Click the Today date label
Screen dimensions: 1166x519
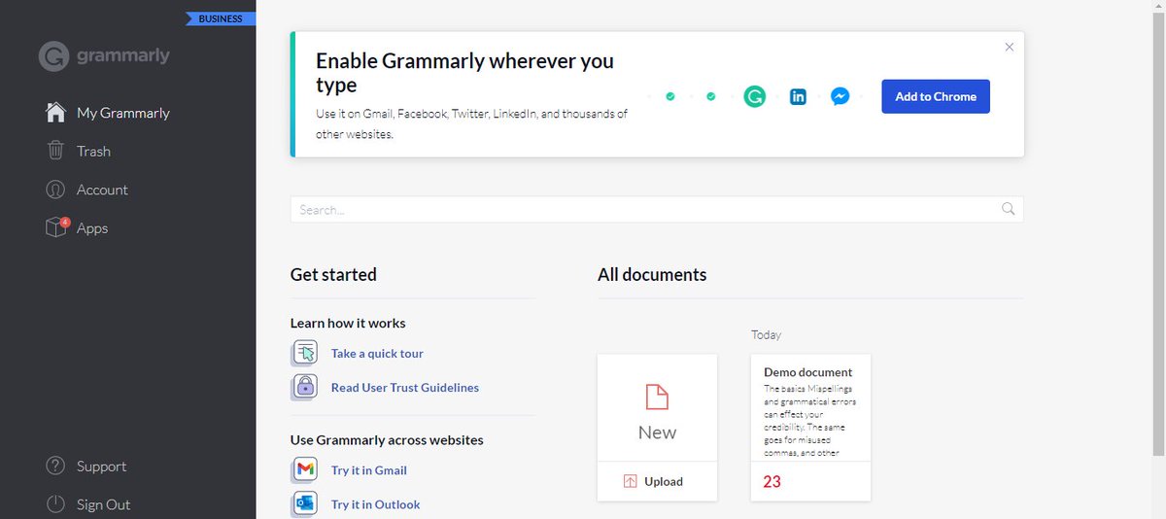(766, 334)
